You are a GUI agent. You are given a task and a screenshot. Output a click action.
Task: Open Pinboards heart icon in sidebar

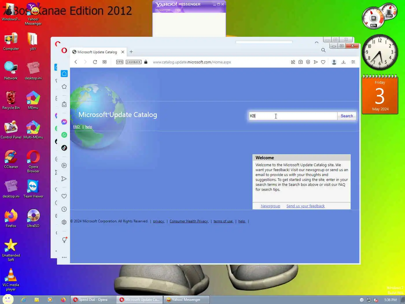[x=64, y=196]
